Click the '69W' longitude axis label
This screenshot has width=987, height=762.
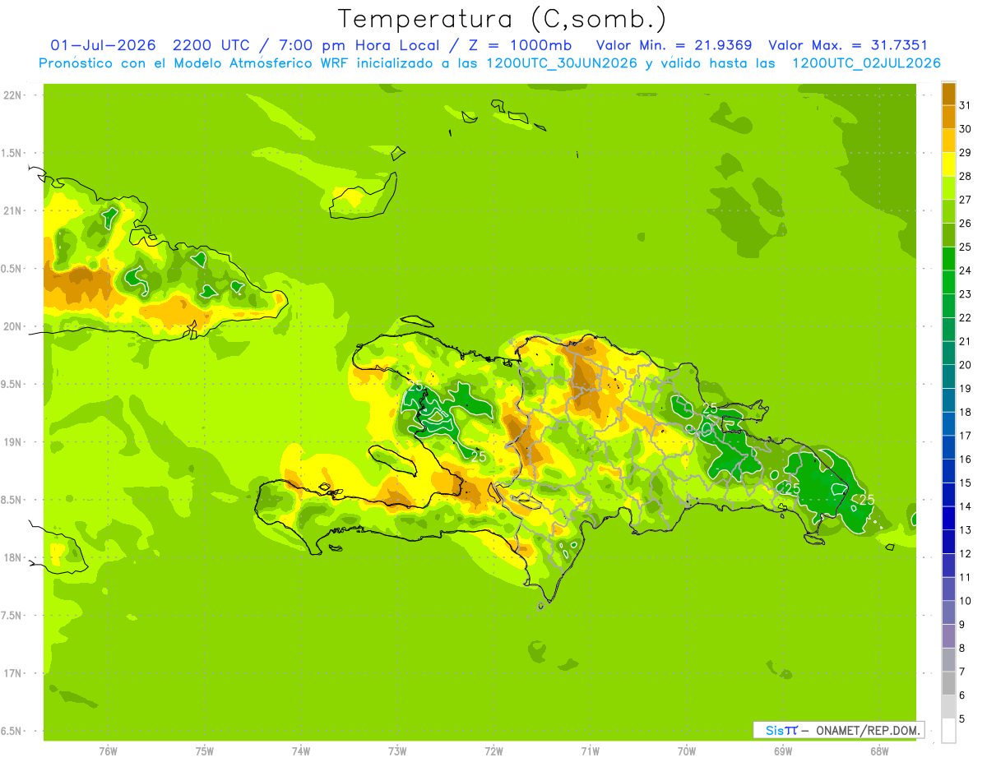(783, 751)
